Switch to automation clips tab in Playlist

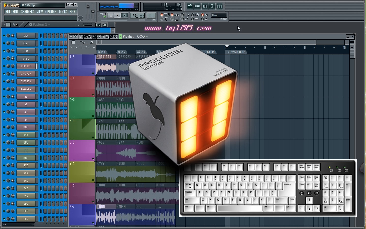83,42
